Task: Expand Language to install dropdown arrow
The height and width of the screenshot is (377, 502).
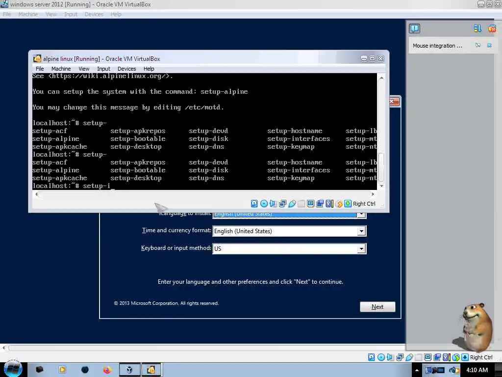Action: click(361, 215)
